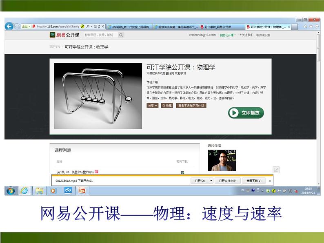This screenshot has width=324, height=243.
Task: Switch to the 可汗学院_网易公开课 tab
Action: (x=218, y=27)
